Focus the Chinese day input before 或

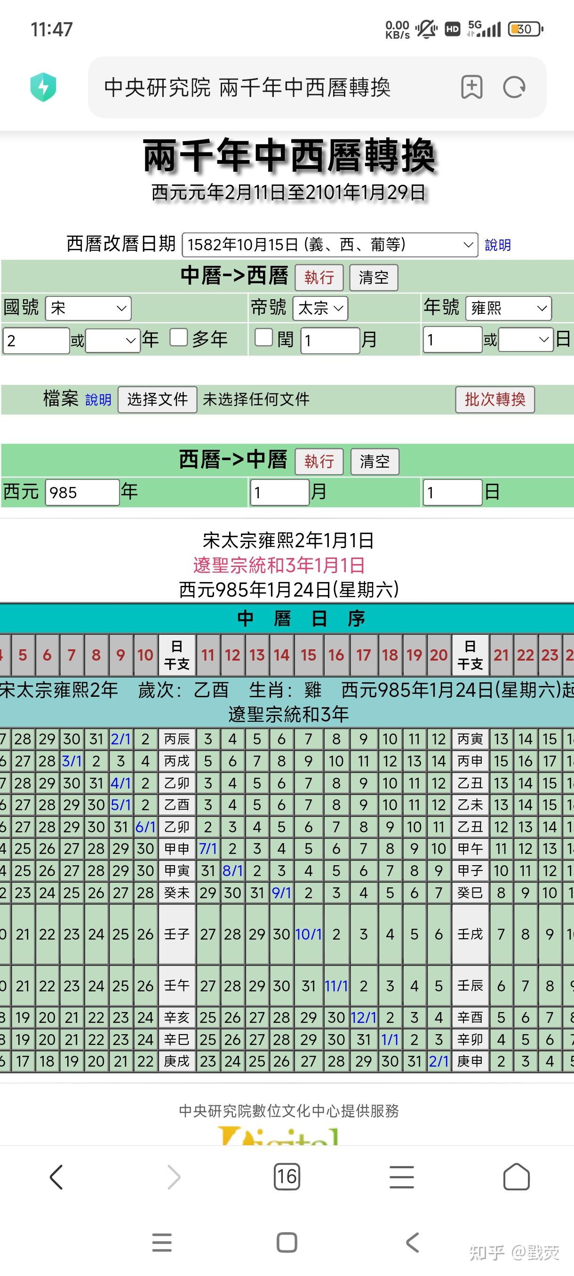[453, 340]
